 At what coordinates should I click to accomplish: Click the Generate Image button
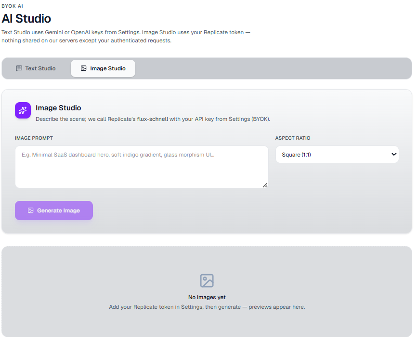[54, 211]
